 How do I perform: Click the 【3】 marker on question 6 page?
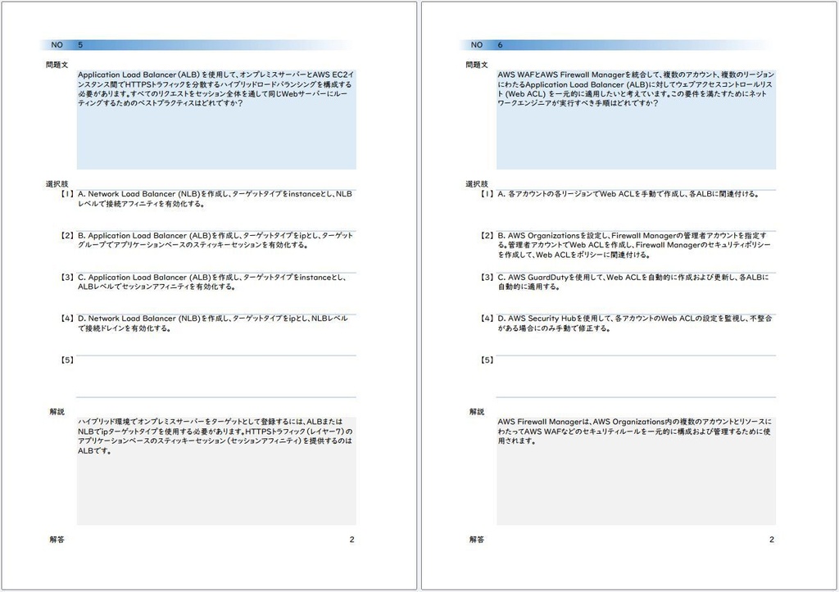(x=487, y=277)
